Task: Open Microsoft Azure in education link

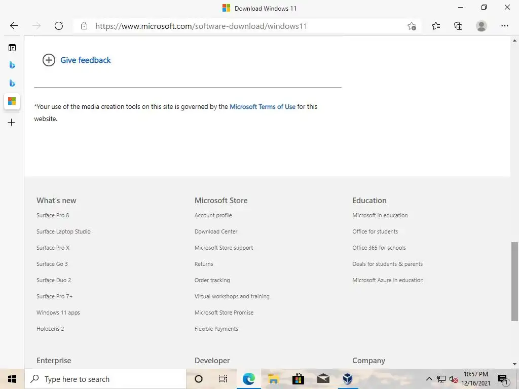Action: (x=388, y=280)
